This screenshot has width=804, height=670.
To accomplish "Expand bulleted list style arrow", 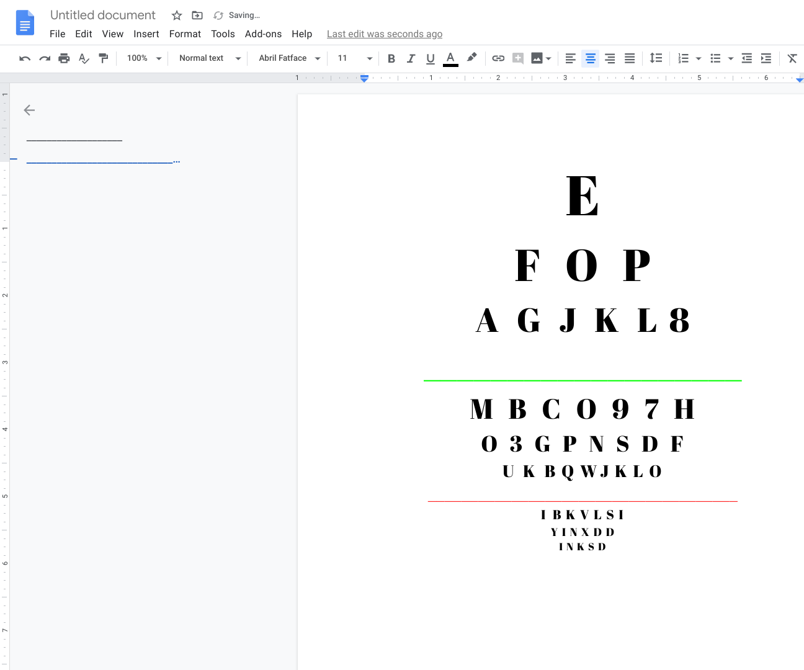I will (731, 59).
